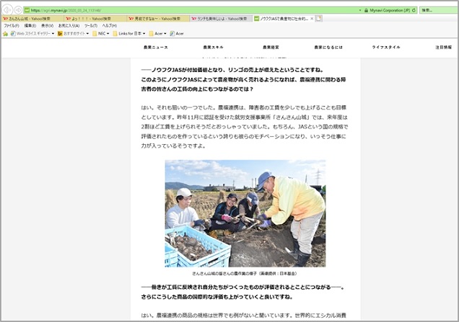Viewport: 459px width, 322px height.
Task: Click the bold question starting ノウフクJASが付加価値となり
Action: click(243, 79)
